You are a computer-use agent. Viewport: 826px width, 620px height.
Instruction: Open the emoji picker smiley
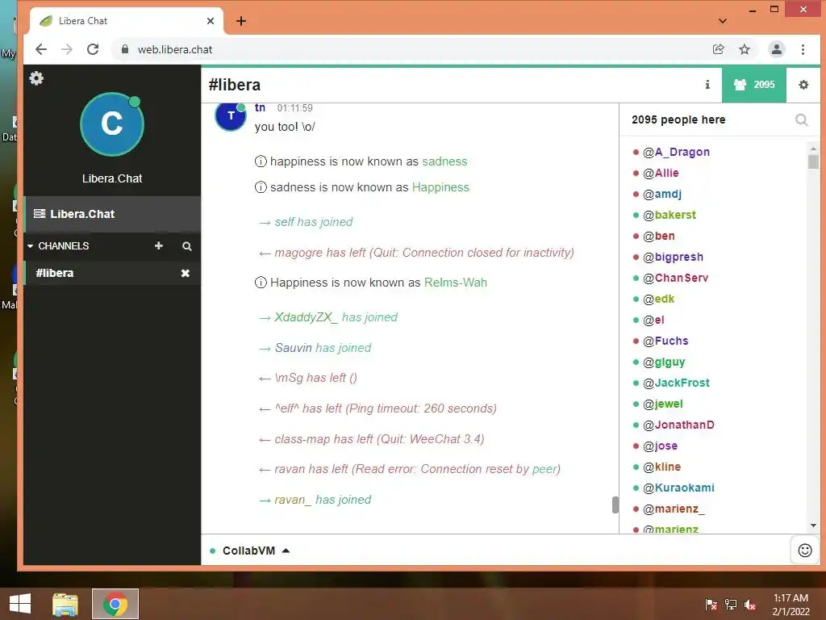tap(805, 551)
